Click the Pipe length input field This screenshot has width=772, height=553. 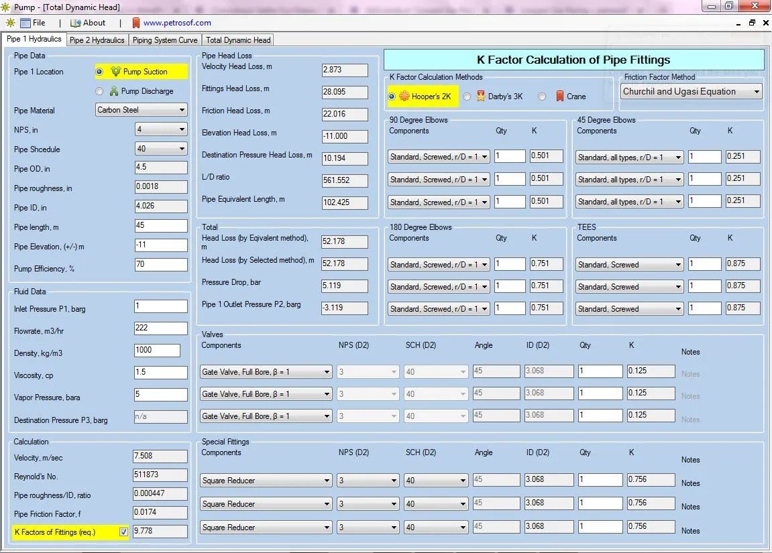pyautogui.click(x=161, y=226)
